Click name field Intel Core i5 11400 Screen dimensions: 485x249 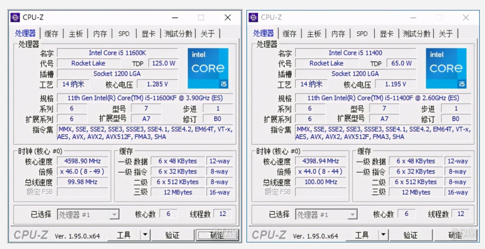(356, 53)
